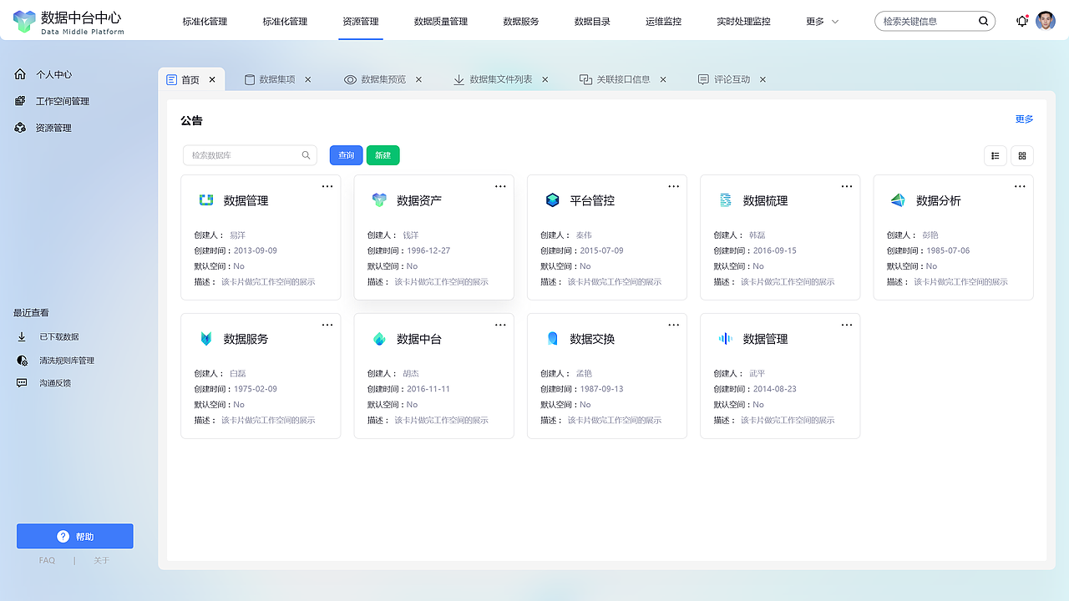Image resolution: width=1069 pixels, height=601 pixels.
Task: Click the download icon next to 已下载数据
Action: click(x=22, y=337)
